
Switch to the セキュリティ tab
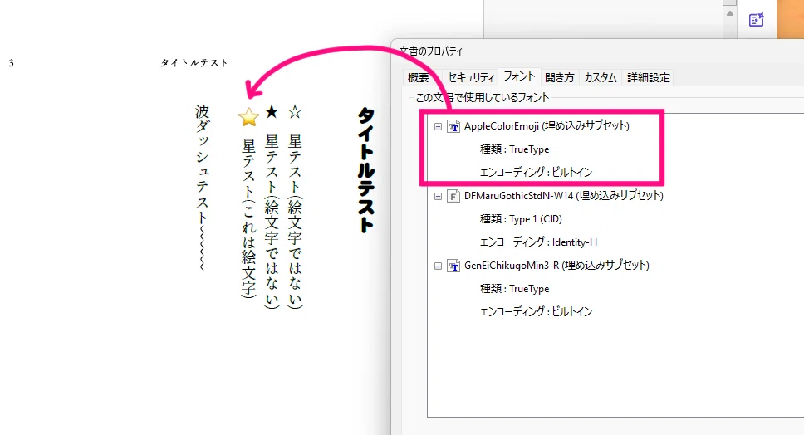pyautogui.click(x=471, y=77)
